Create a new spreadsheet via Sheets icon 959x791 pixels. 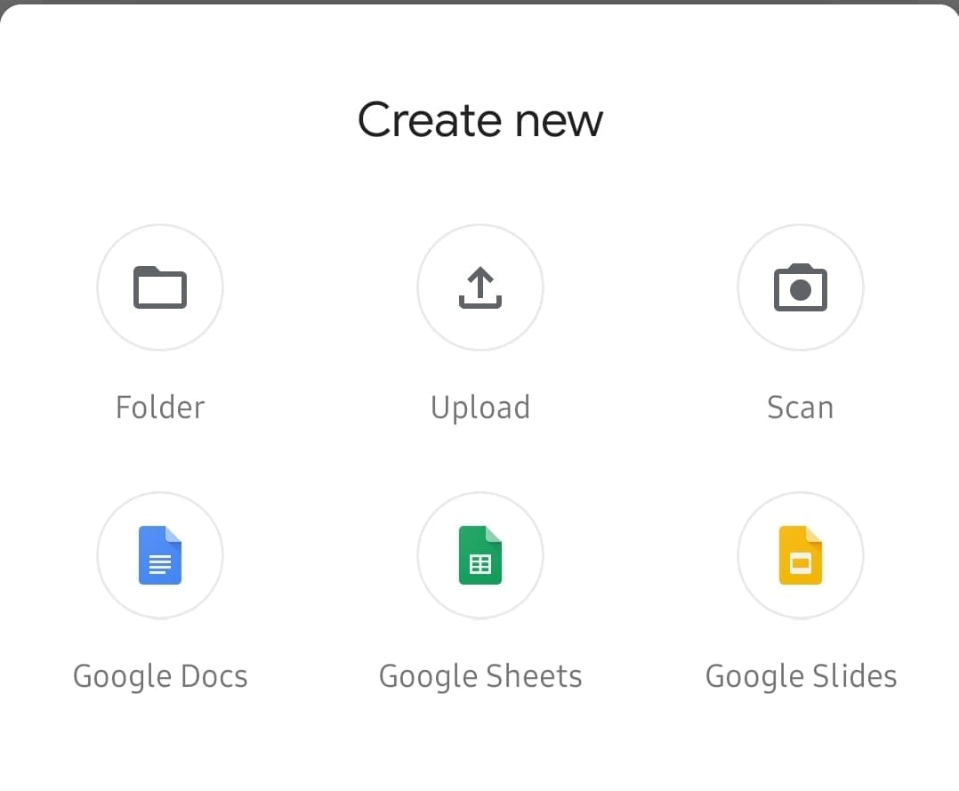[x=480, y=555]
